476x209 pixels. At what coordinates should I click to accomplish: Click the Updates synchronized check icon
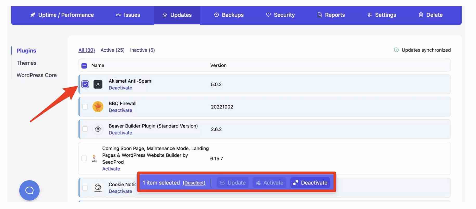coord(396,50)
